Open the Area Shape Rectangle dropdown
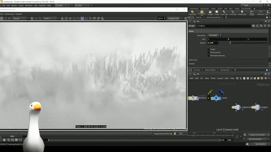Screen dimensions: 271x152 pos(215,35)
